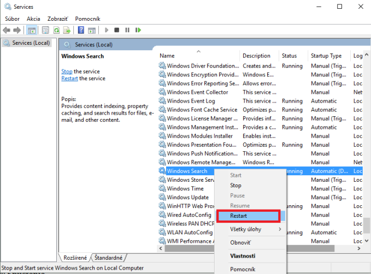Click the Services app icon in title bar
371x274 pixels.
point(8,7)
